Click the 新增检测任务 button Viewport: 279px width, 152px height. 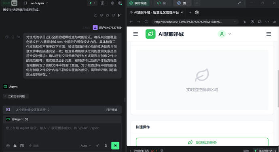point(202,142)
